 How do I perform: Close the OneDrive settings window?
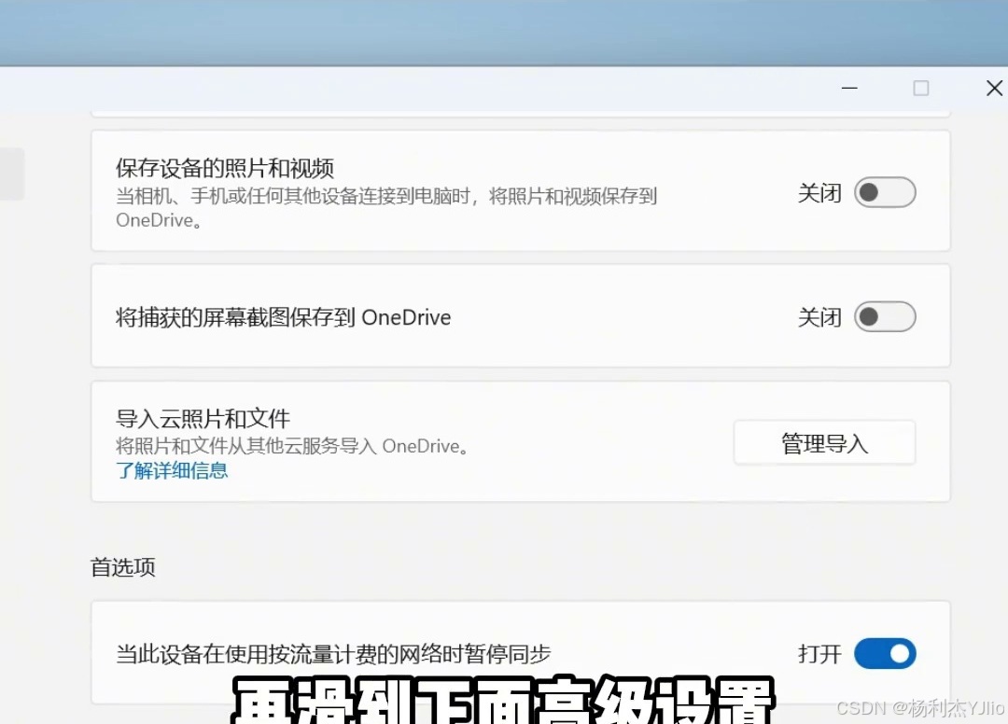point(994,88)
